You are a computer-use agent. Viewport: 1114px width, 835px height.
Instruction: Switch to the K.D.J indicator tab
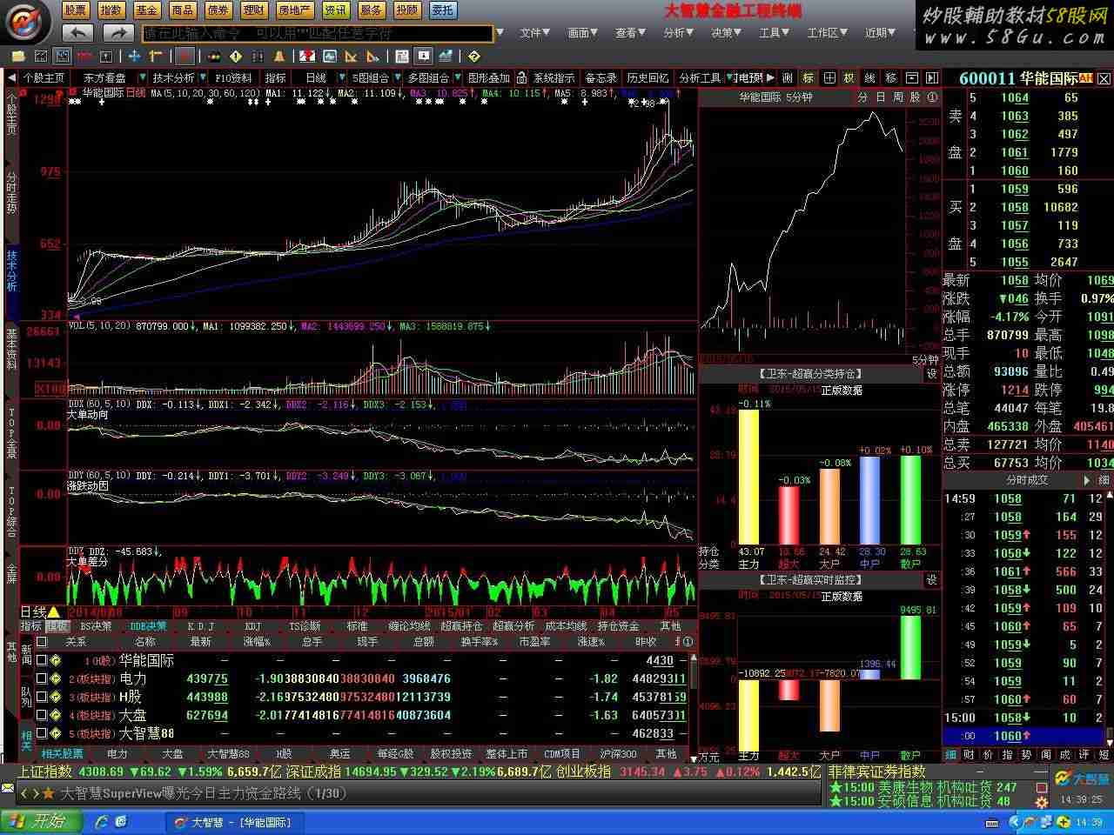(x=200, y=626)
